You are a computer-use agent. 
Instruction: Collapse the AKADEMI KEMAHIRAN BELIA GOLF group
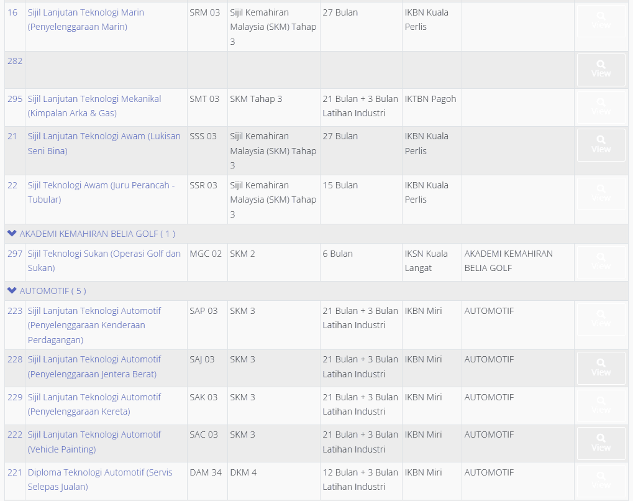[x=11, y=234]
